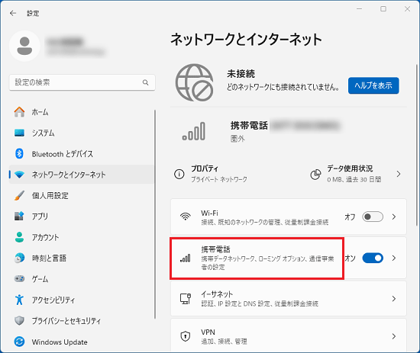Select システム in the sidebar
Screen dimensions: 420x353
[82, 133]
